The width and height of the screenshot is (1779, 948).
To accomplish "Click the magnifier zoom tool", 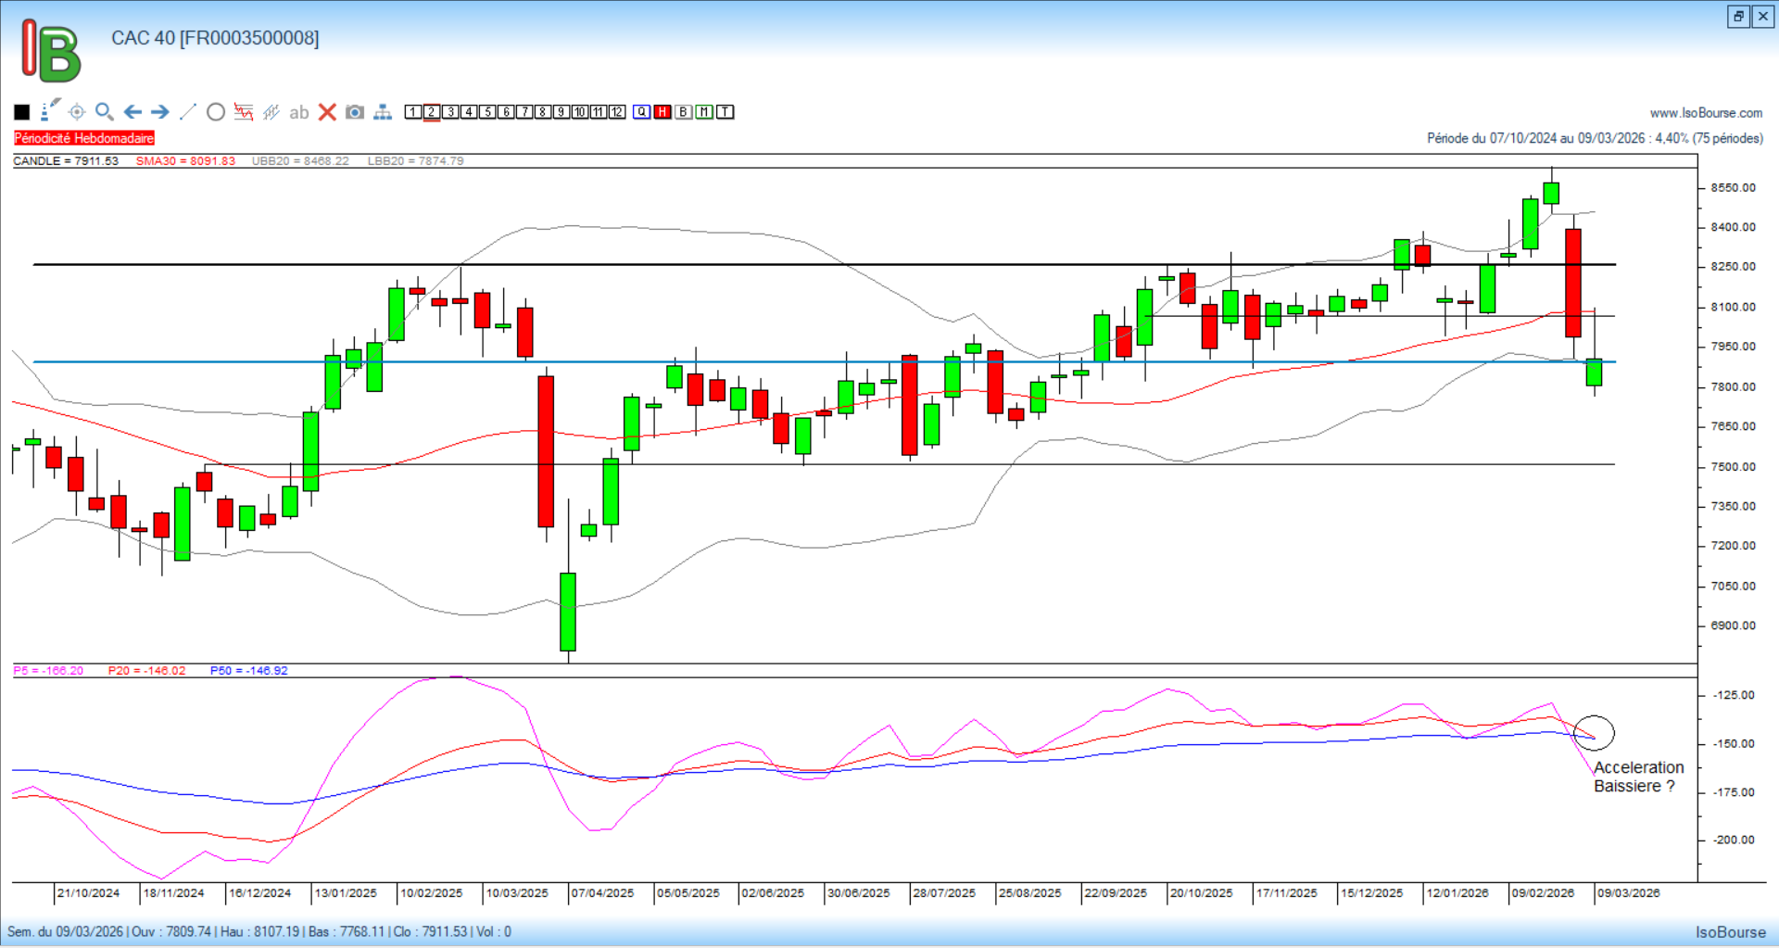I will (105, 112).
